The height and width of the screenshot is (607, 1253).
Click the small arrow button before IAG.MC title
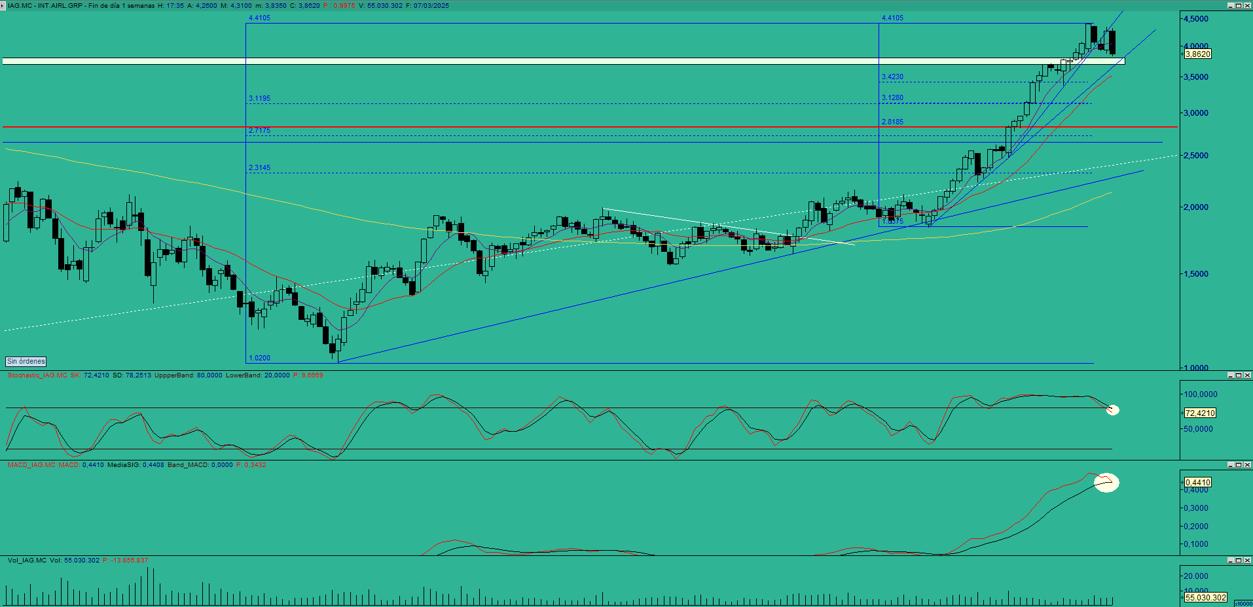tap(4, 5)
